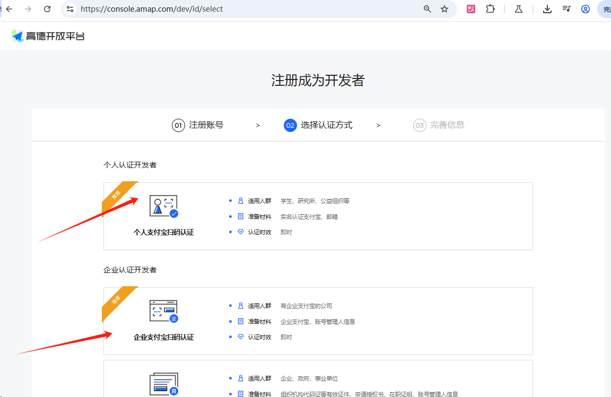Viewport: 611px width, 397px height.
Task: Open site information icon in address bar
Action: [x=70, y=9]
